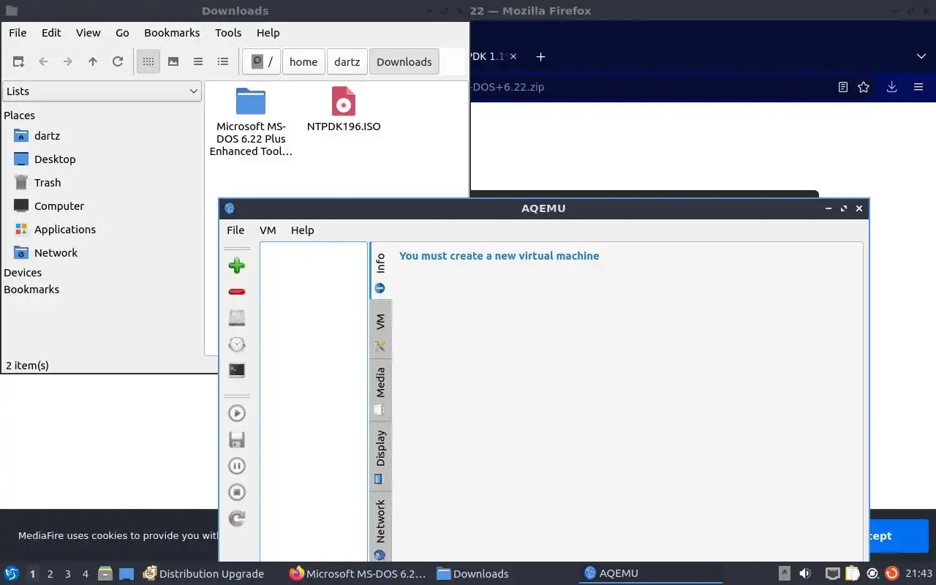
Task: Open Bookmarks menu in file manager
Action: click(172, 32)
